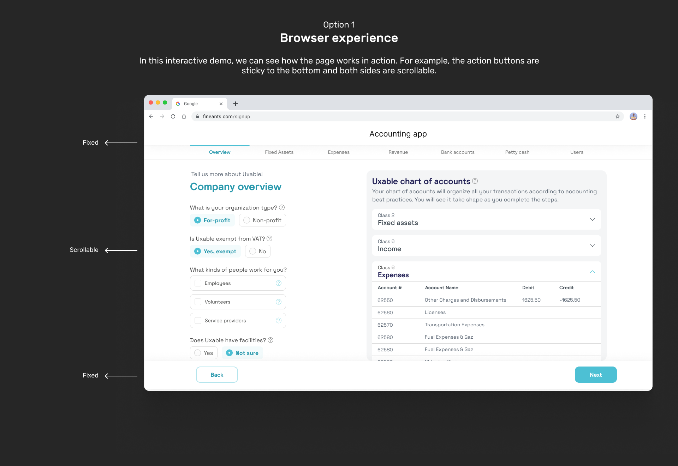Check the Volunteers checkbox

tap(198, 302)
